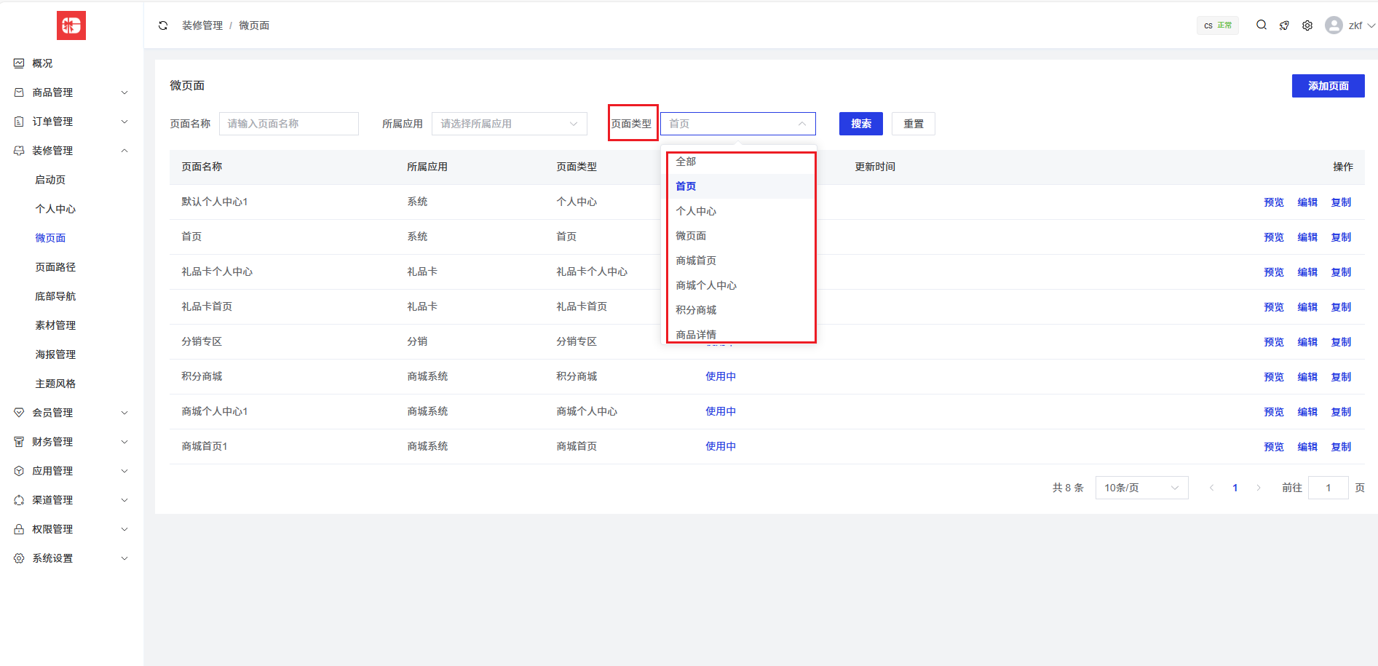Open the user avatar icon menu

pyautogui.click(x=1334, y=25)
